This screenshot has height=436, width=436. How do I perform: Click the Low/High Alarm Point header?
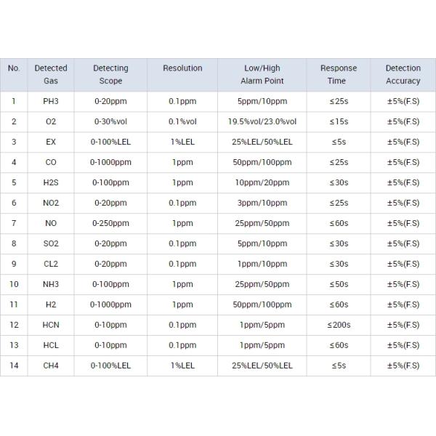(262, 75)
